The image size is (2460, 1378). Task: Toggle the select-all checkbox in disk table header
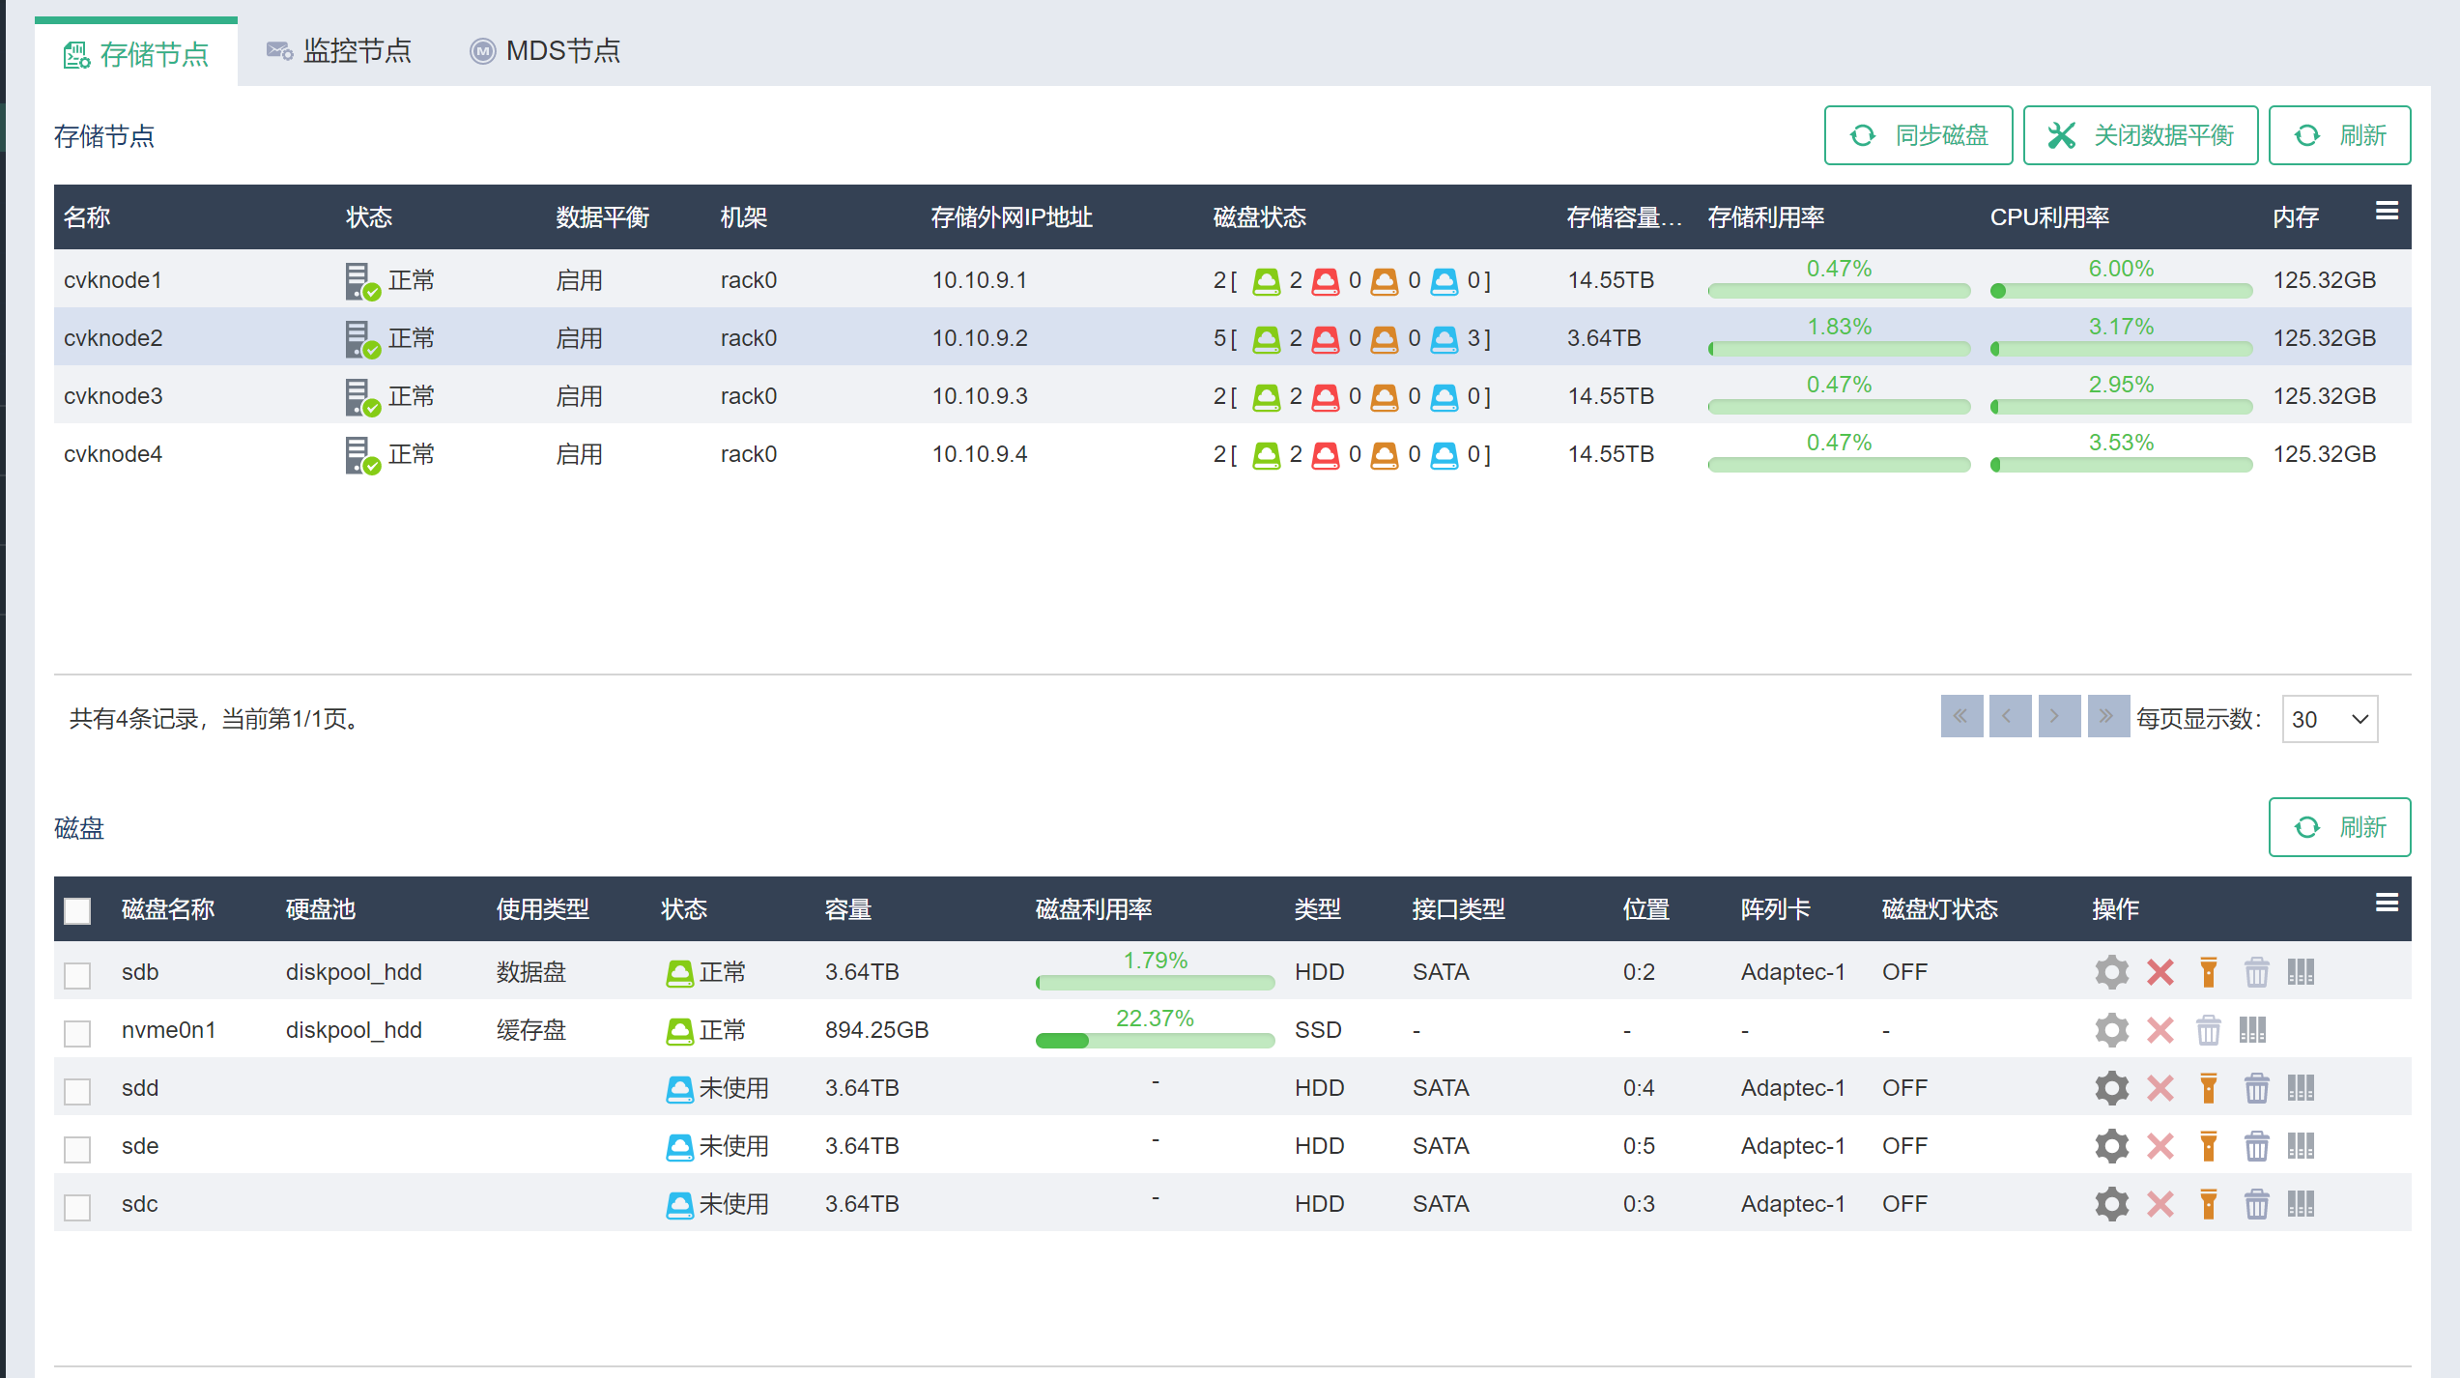(x=77, y=910)
